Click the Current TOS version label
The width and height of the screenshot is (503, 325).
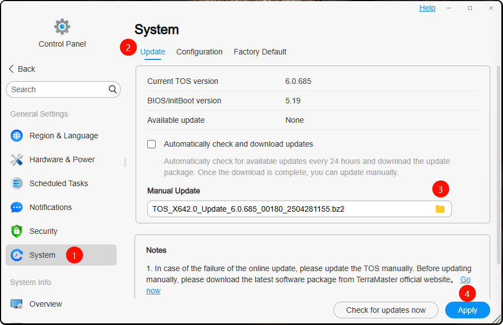(183, 82)
